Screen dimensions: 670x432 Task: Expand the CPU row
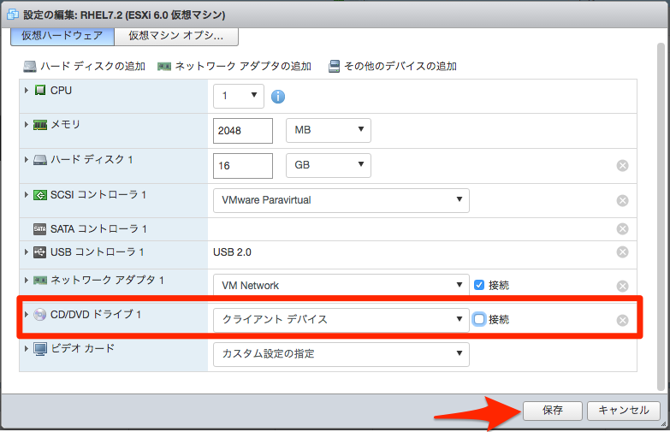[x=26, y=90]
